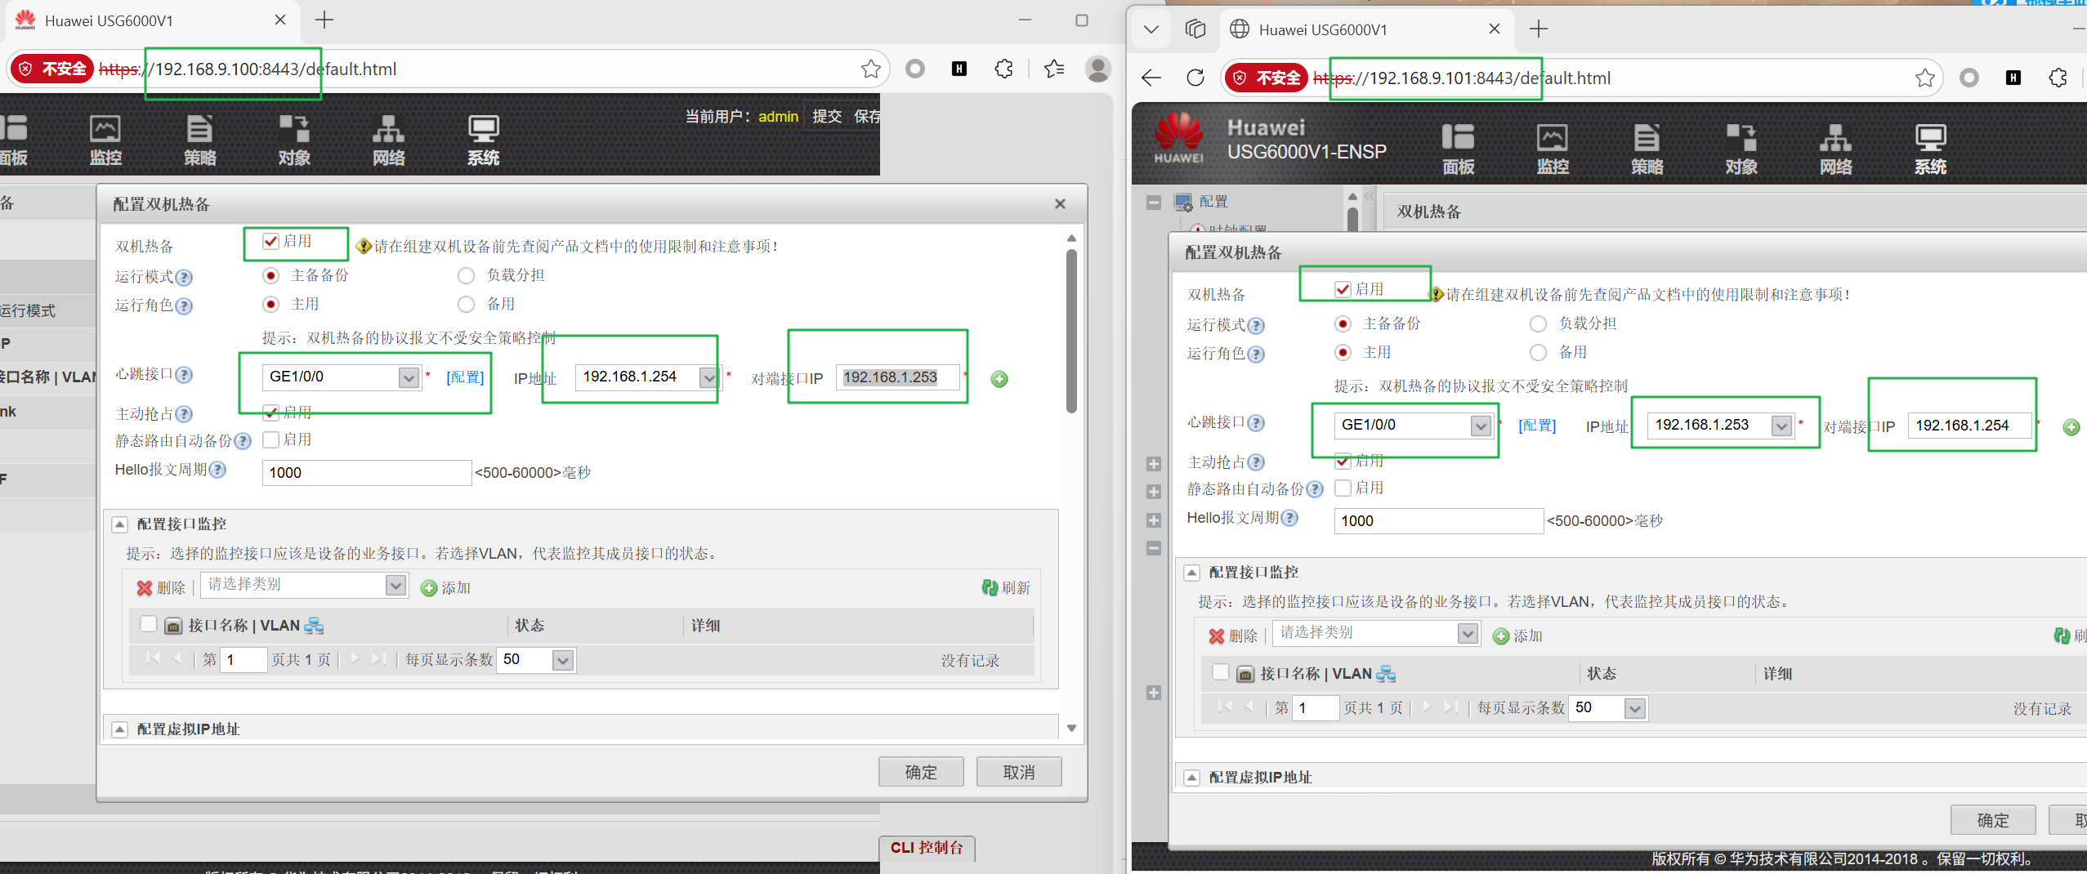Viewport: 2087px width, 874px height.
Task: Open user profile avatar in left browser
Action: click(x=1097, y=69)
